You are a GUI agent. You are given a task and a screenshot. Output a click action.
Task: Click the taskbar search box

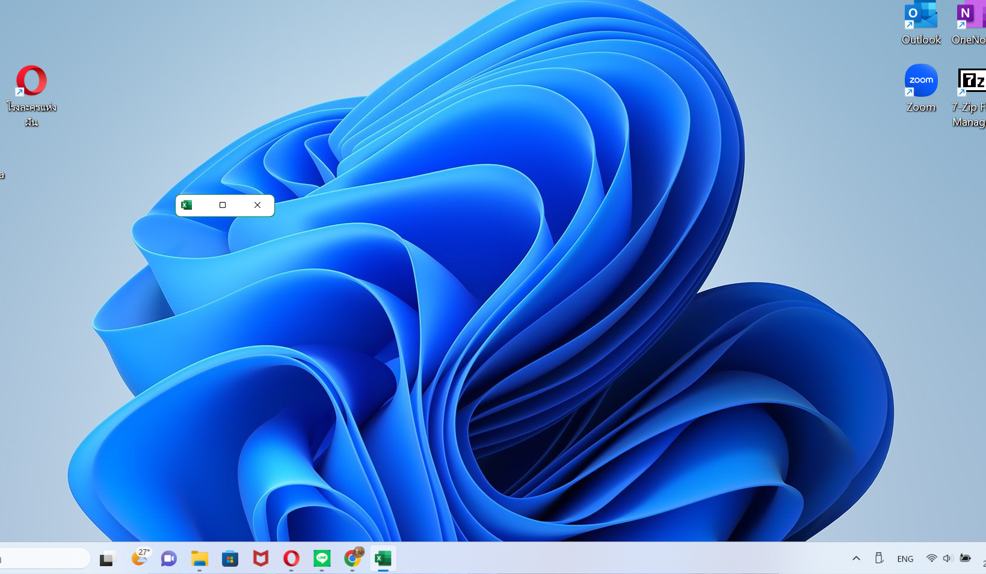point(45,558)
